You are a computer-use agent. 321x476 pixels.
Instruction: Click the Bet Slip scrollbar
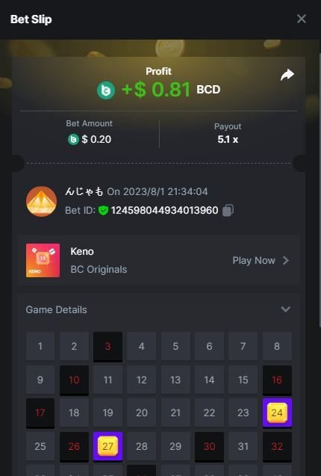point(320,188)
